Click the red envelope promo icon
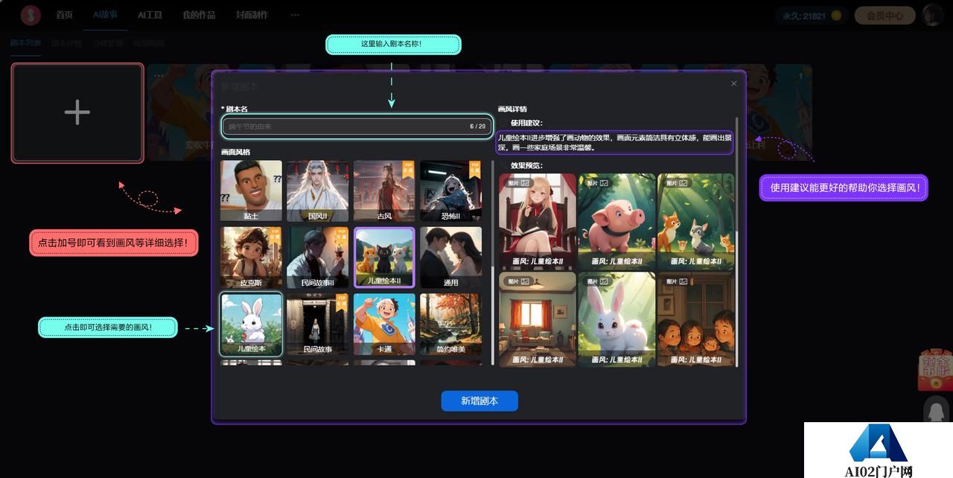The width and height of the screenshot is (953, 478). (934, 370)
